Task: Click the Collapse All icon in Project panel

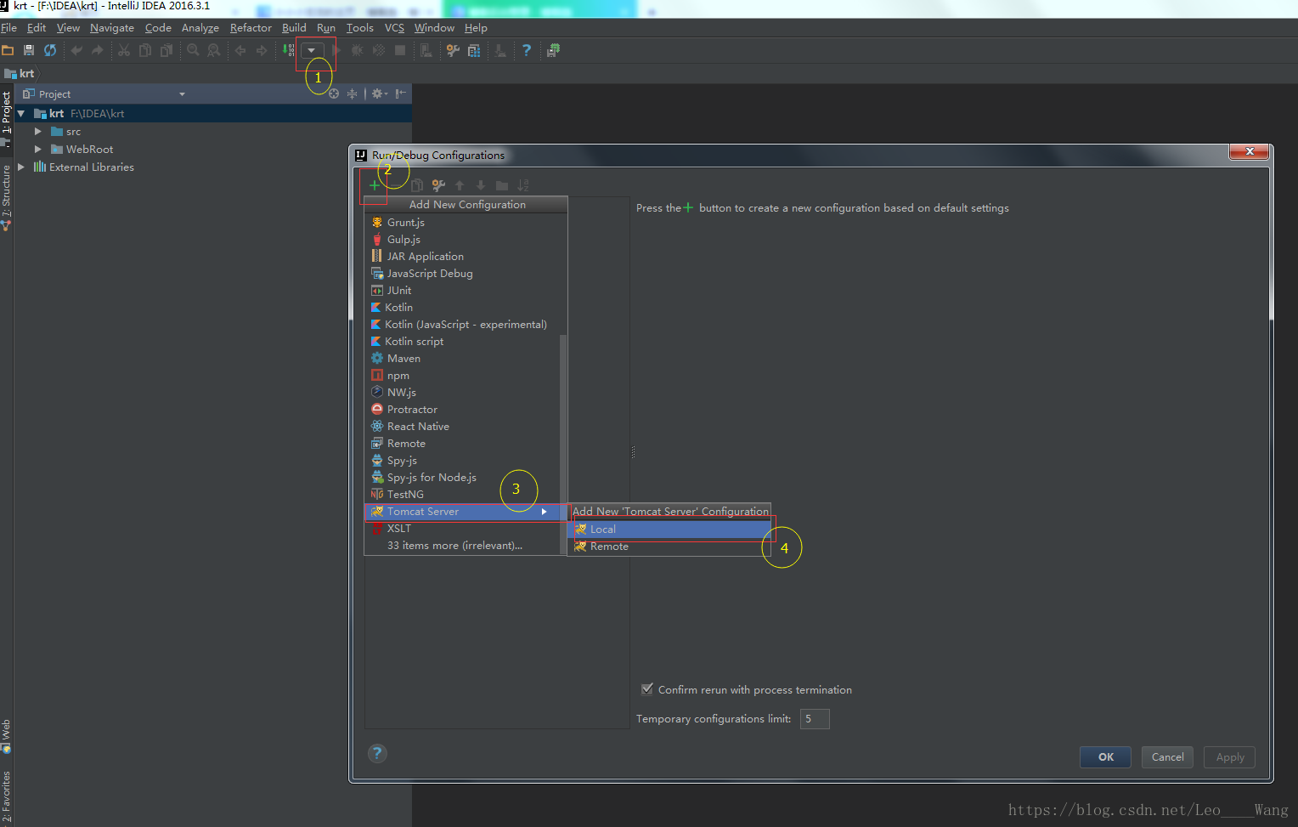Action: point(352,93)
